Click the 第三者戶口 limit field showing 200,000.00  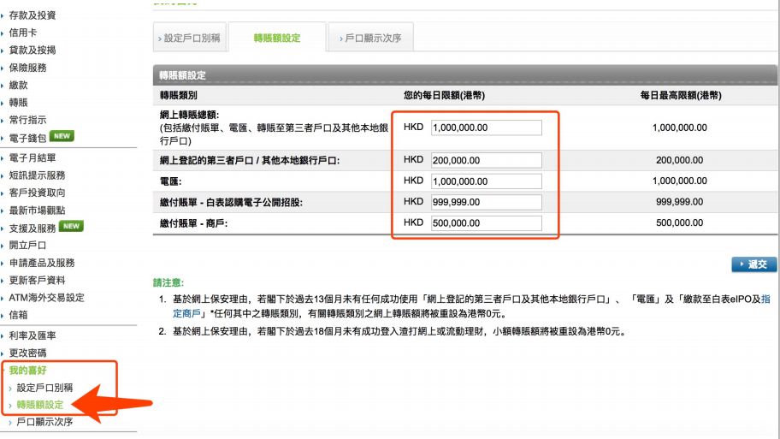[487, 160]
